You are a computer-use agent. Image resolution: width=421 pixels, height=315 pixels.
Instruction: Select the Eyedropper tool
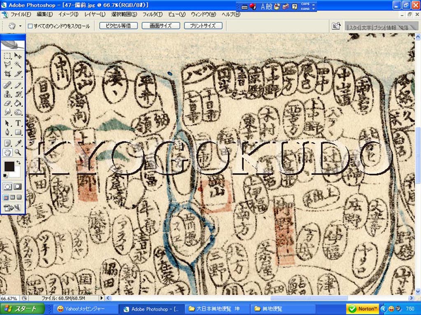[18, 144]
